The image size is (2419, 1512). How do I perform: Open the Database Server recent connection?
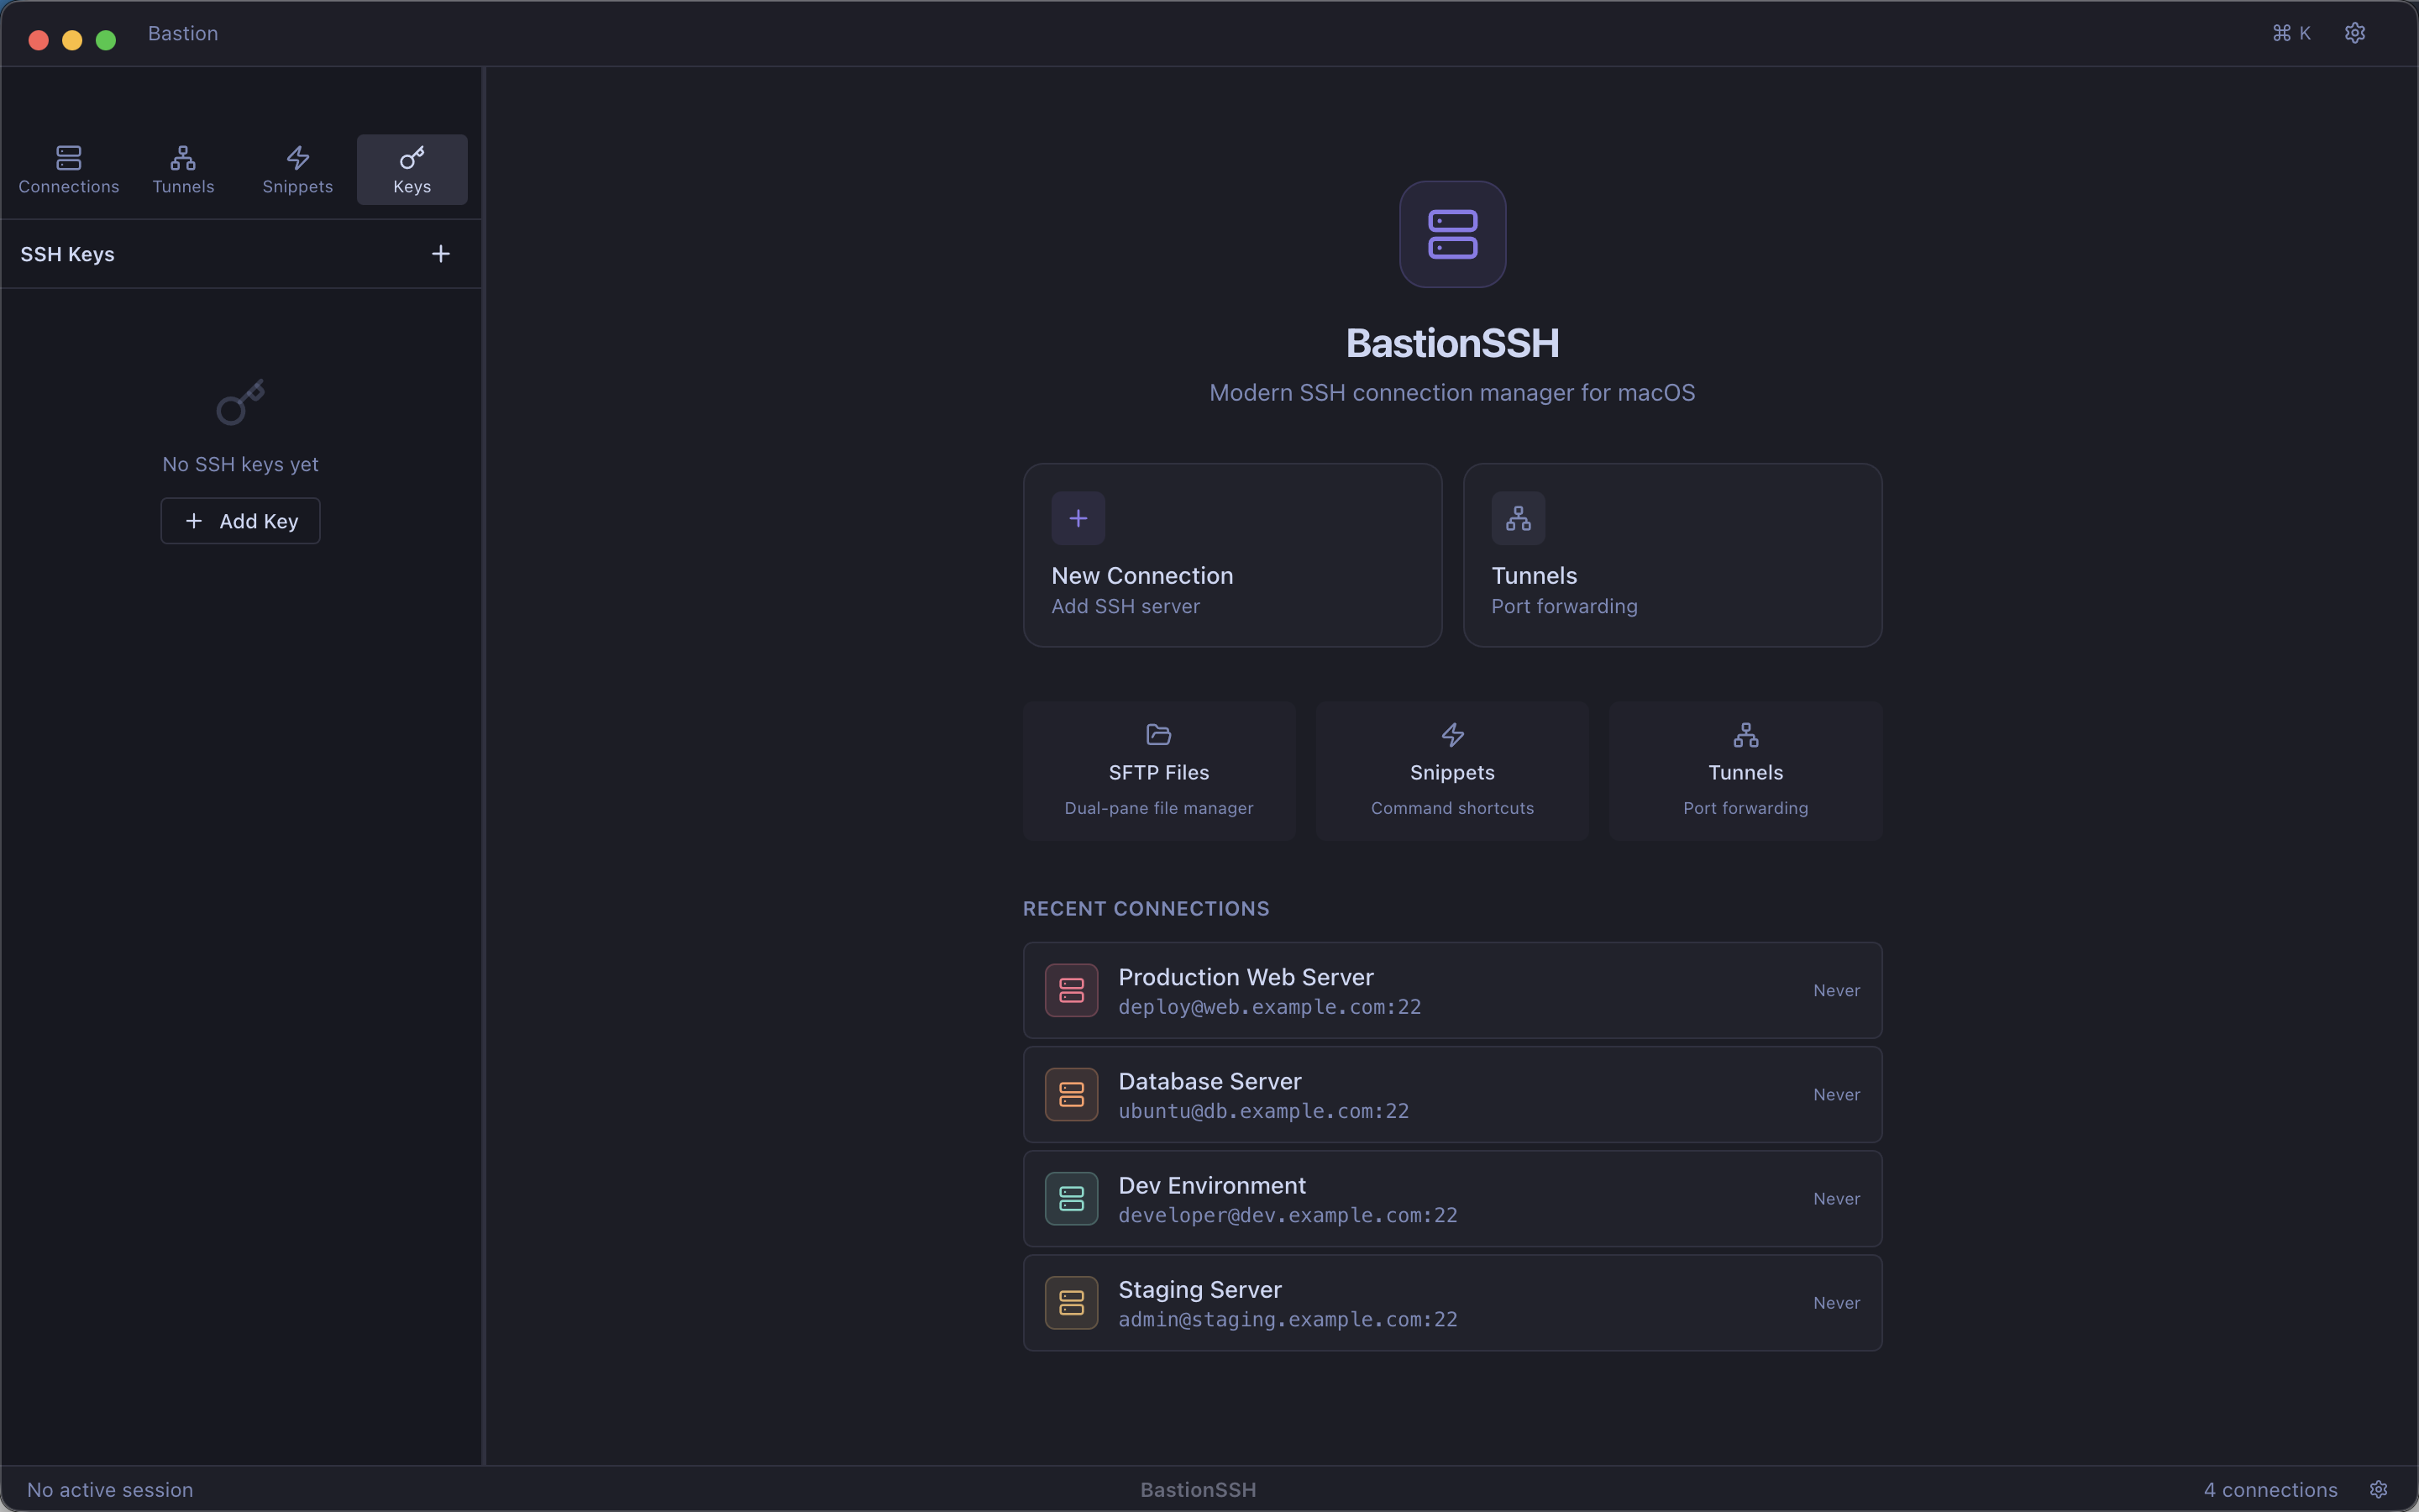(x=1451, y=1094)
